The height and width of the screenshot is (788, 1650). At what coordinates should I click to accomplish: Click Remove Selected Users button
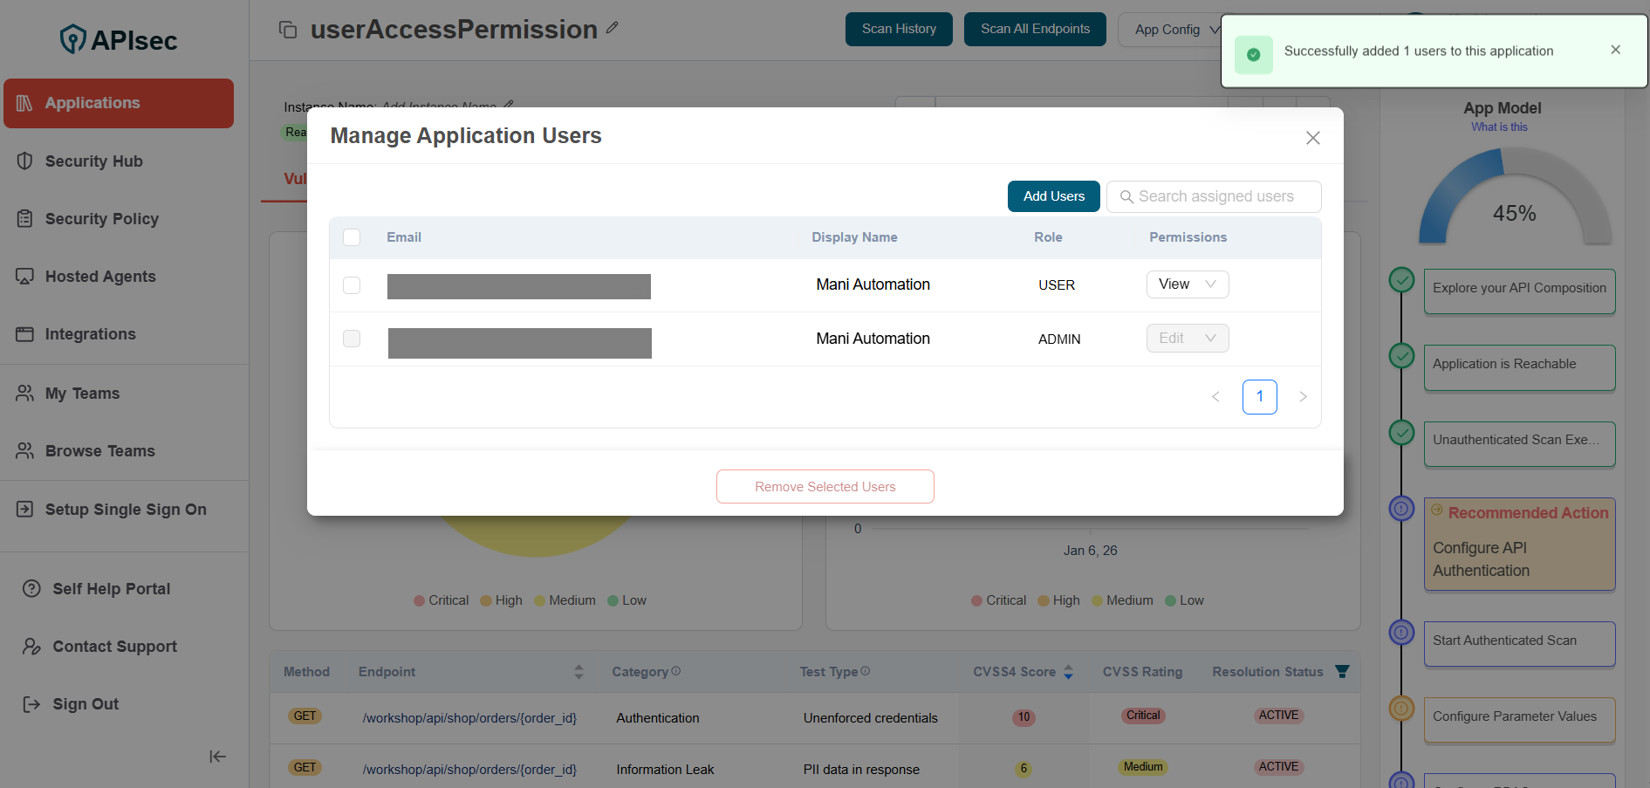coord(825,487)
